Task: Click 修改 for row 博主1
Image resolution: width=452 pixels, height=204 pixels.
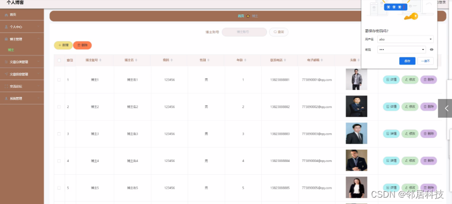Action: coord(409,80)
